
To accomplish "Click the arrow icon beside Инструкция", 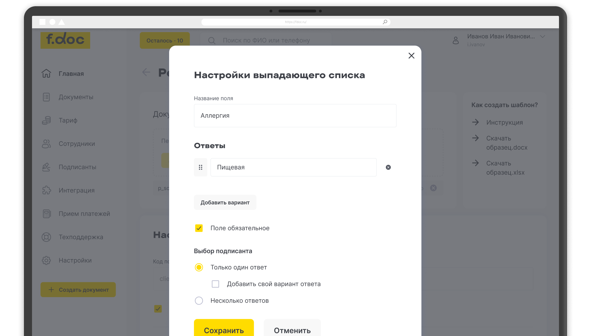I will pyautogui.click(x=475, y=122).
